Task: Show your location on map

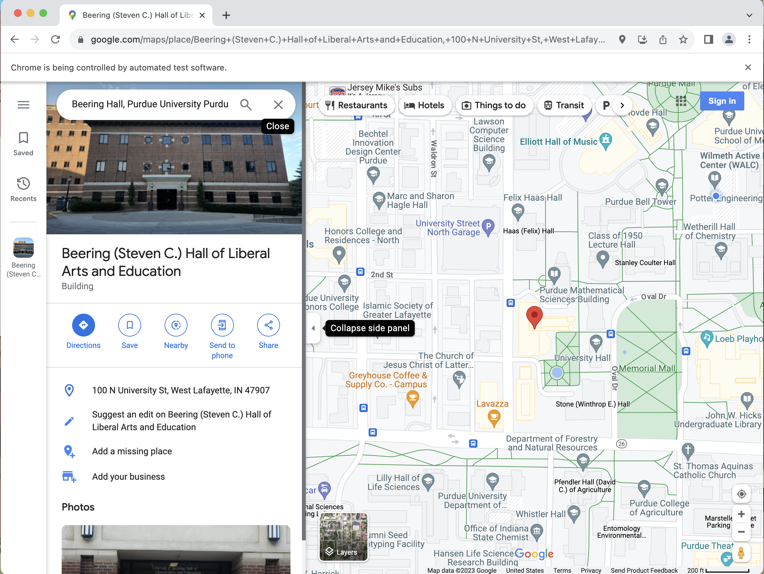Action: point(741,494)
